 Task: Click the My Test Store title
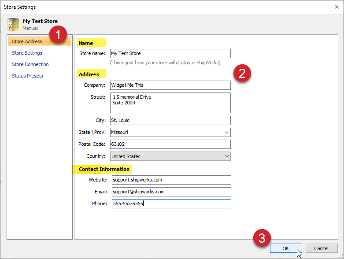tap(41, 21)
